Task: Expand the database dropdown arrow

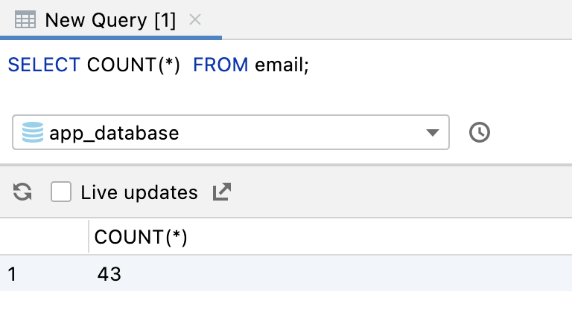Action: click(432, 134)
